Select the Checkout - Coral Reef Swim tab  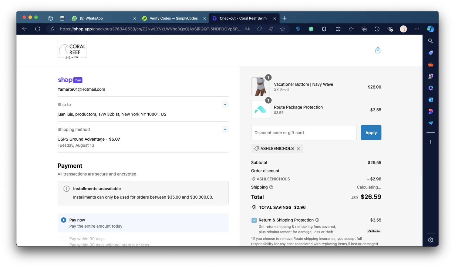click(244, 18)
